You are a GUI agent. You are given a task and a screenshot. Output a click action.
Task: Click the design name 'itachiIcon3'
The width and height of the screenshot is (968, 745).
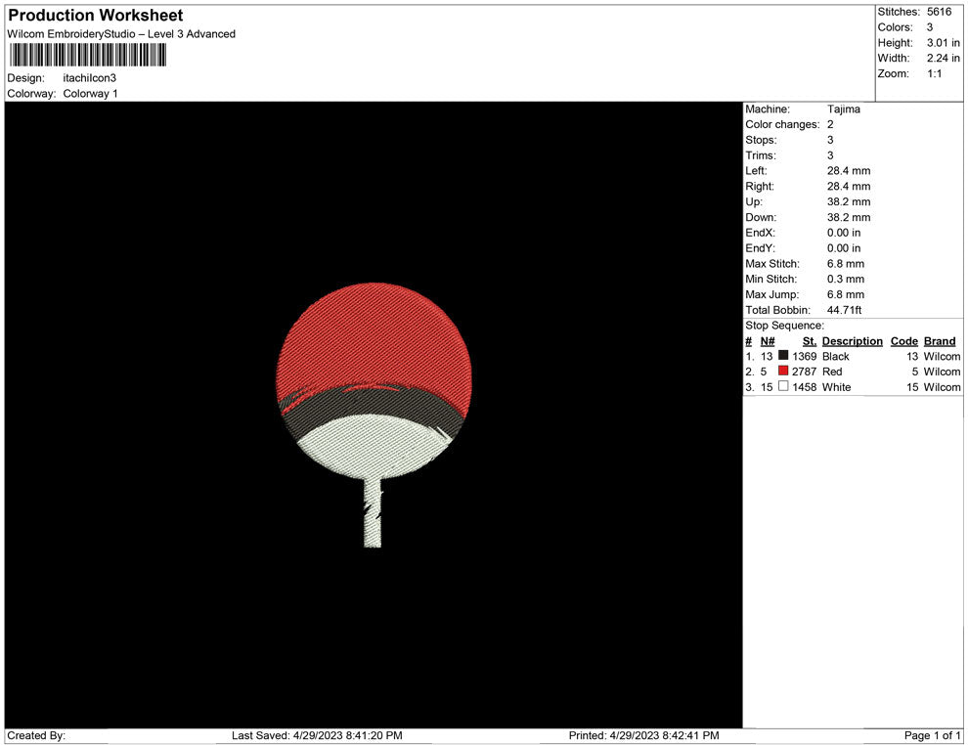coord(90,78)
